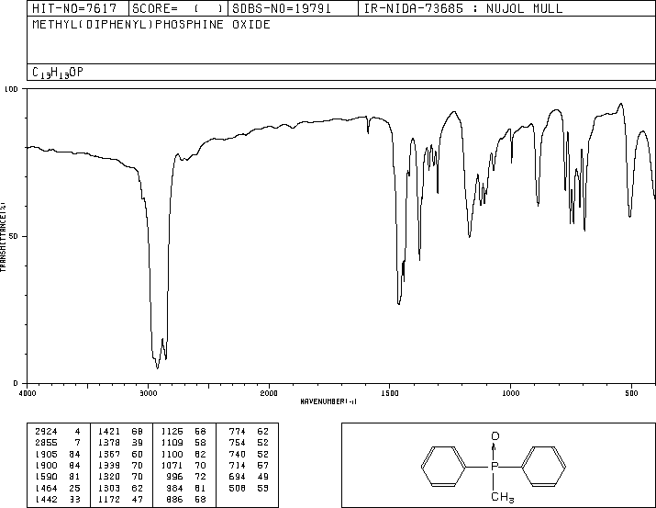The width and height of the screenshot is (656, 508).
Task: Select the 740 peak wavenumber
Action: point(238,454)
